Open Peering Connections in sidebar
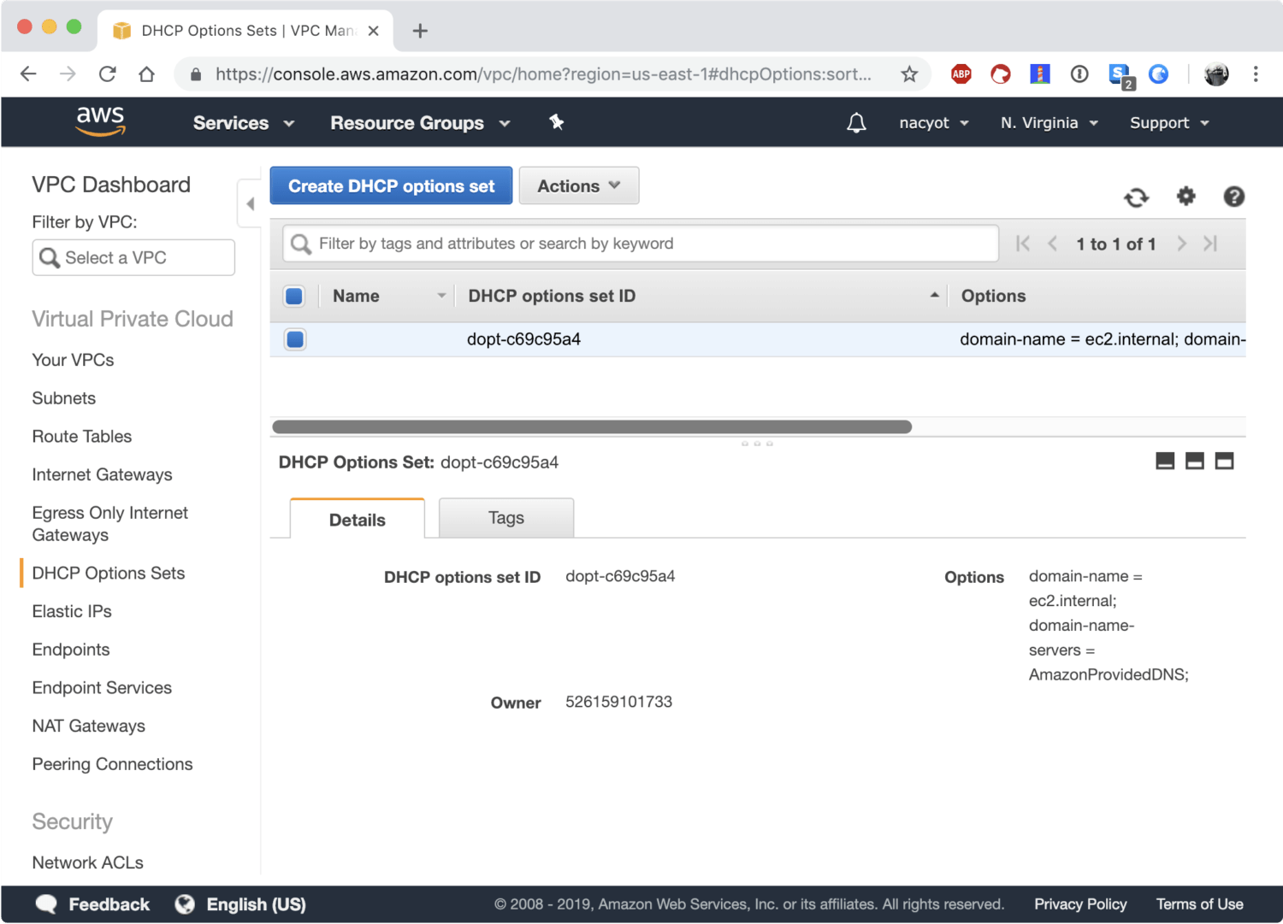 point(112,764)
